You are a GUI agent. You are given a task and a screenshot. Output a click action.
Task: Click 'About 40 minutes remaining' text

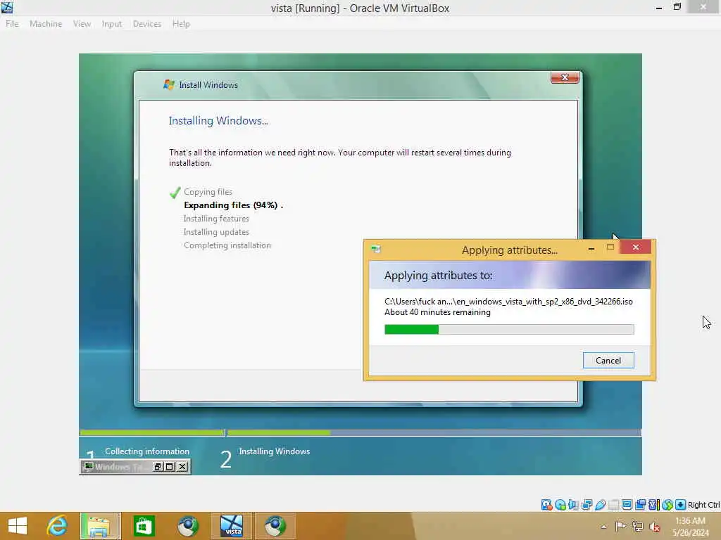(437, 312)
